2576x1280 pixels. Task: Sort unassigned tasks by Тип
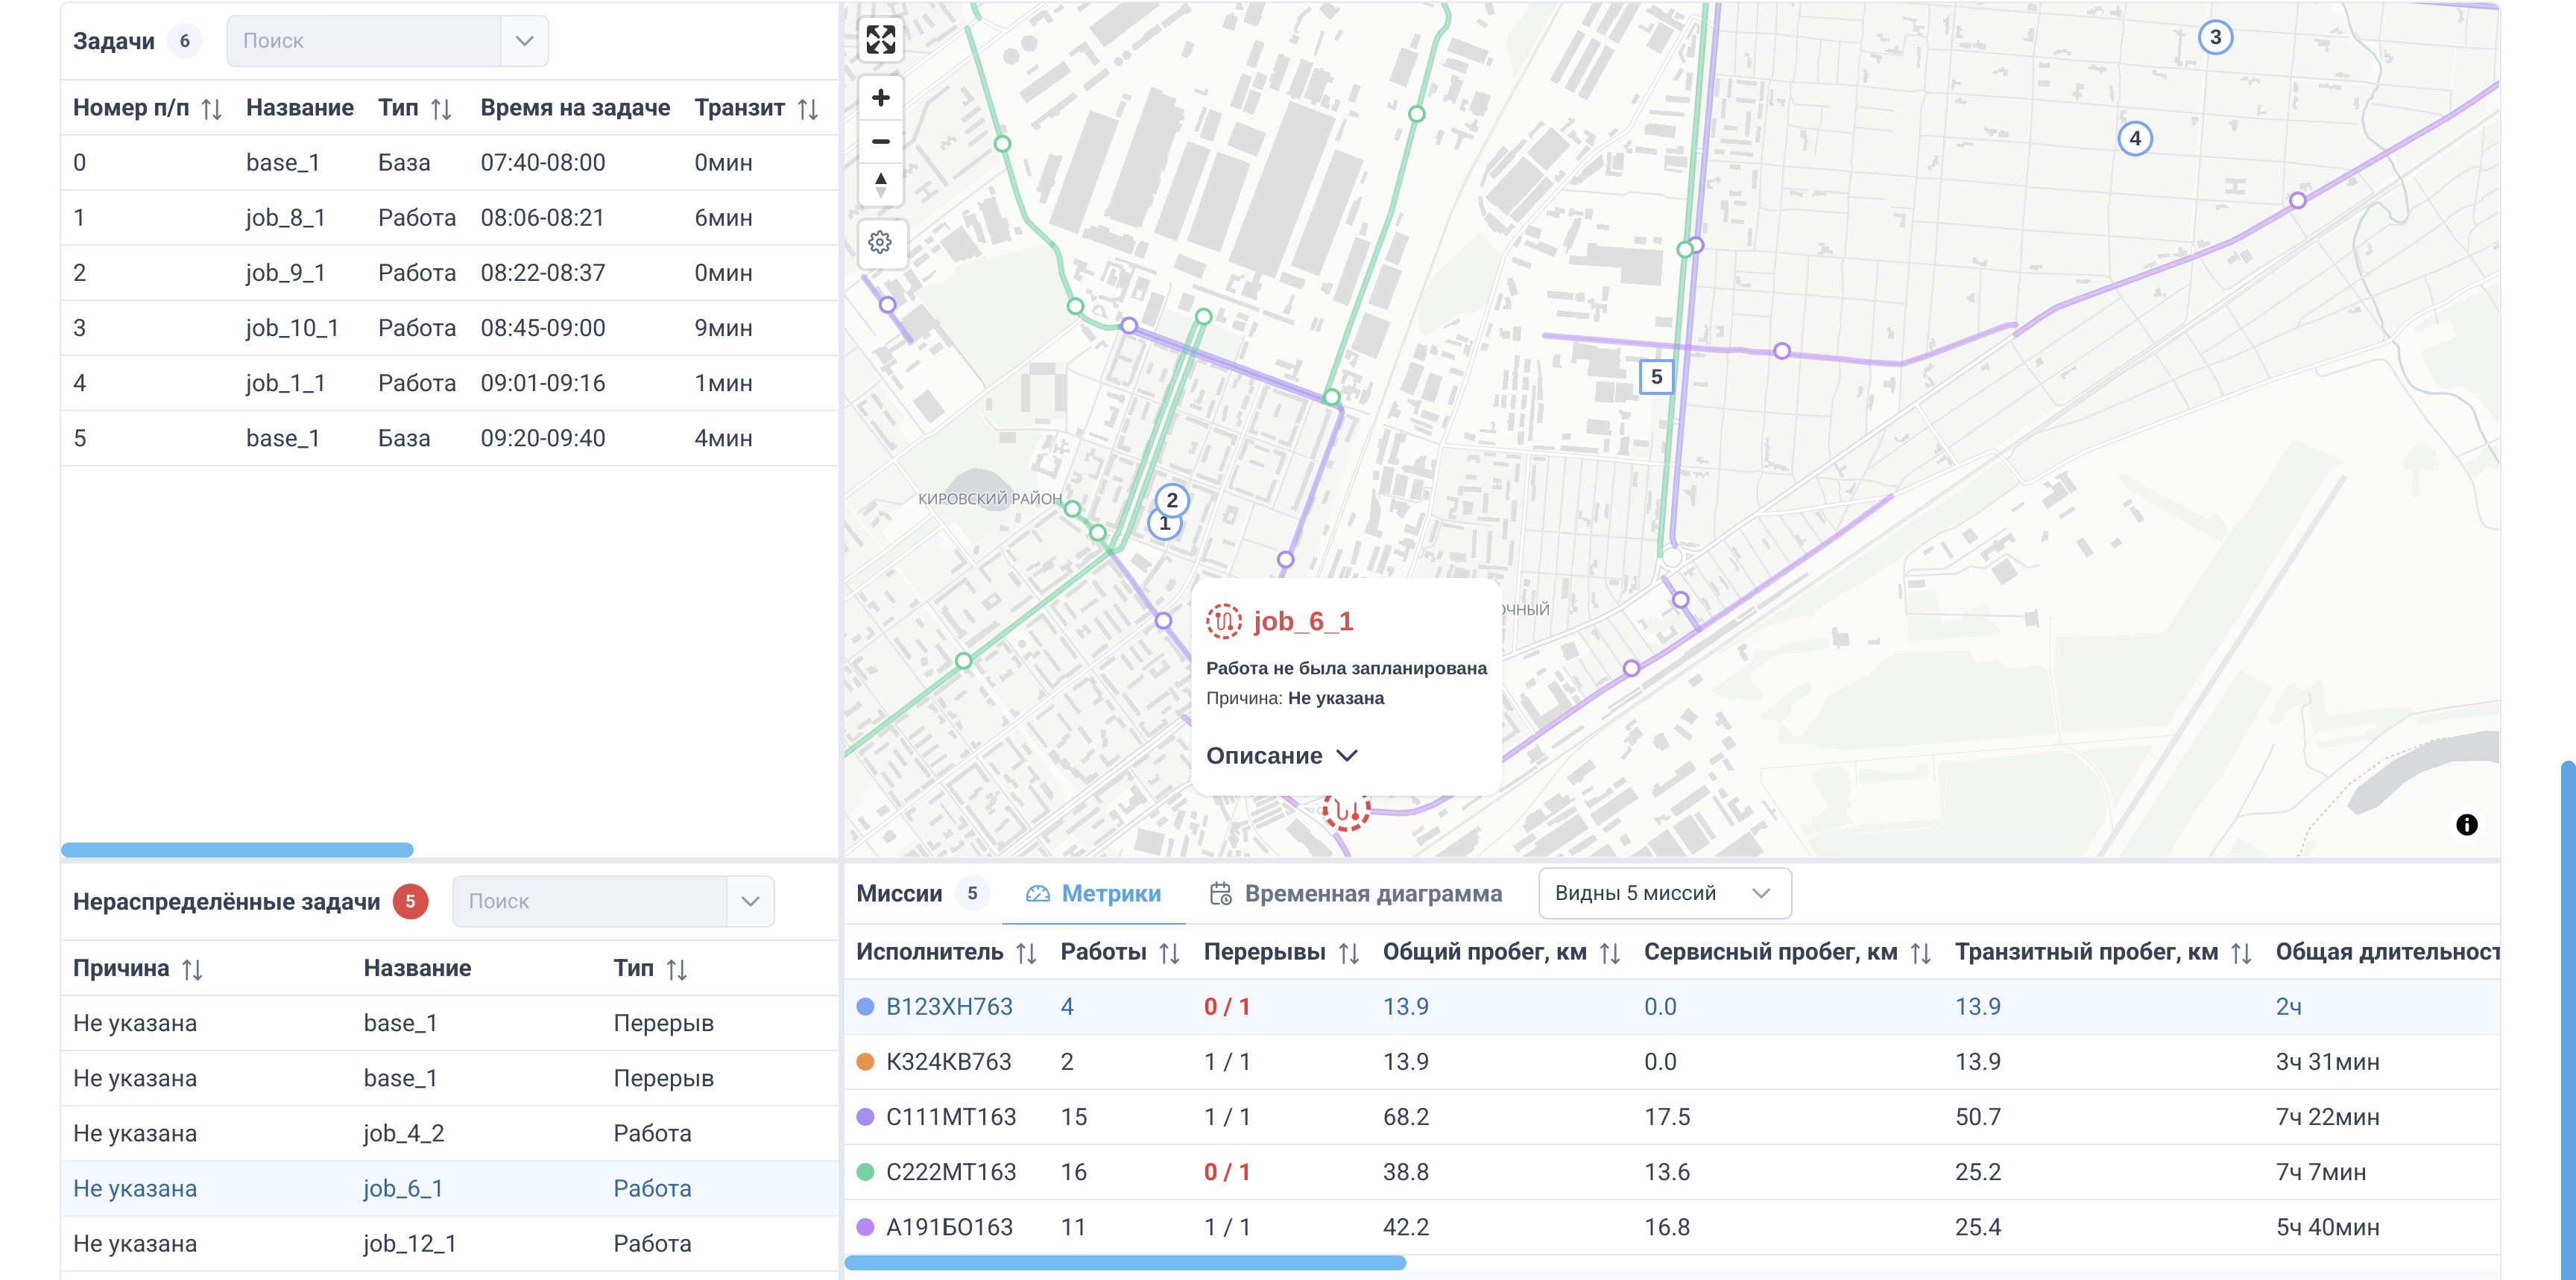(x=676, y=969)
